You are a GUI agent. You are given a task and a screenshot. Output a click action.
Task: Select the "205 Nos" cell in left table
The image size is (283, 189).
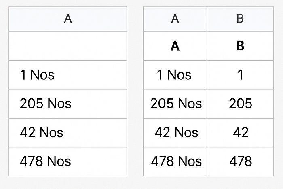coord(68,104)
